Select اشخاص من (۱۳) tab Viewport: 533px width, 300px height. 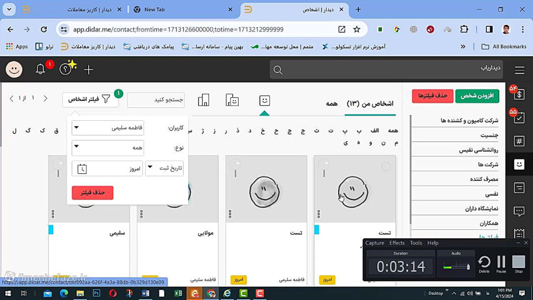click(x=370, y=103)
